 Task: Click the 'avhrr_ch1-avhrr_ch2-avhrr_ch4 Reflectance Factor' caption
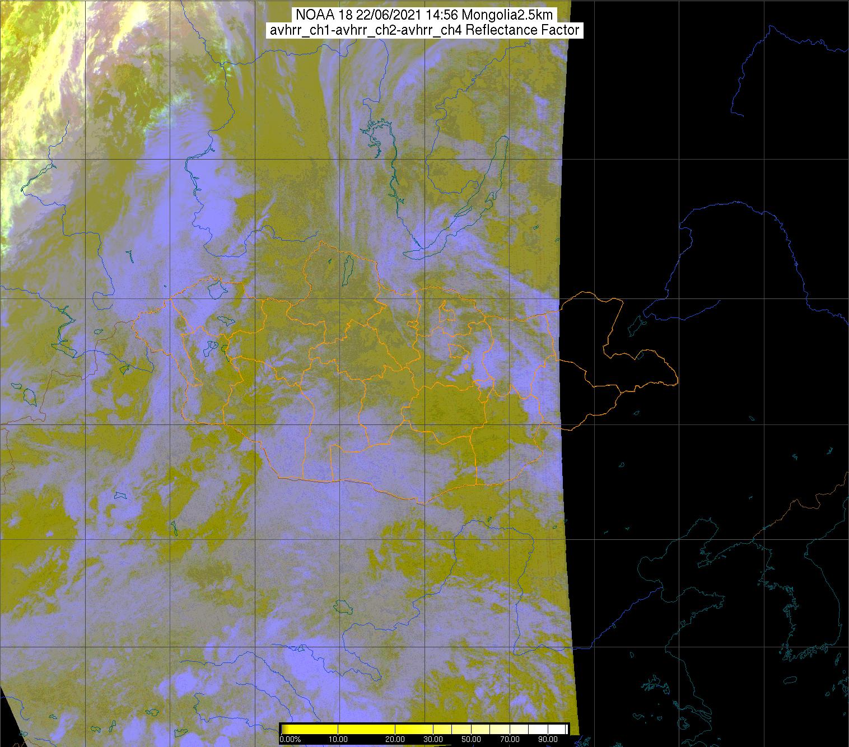[425, 30]
